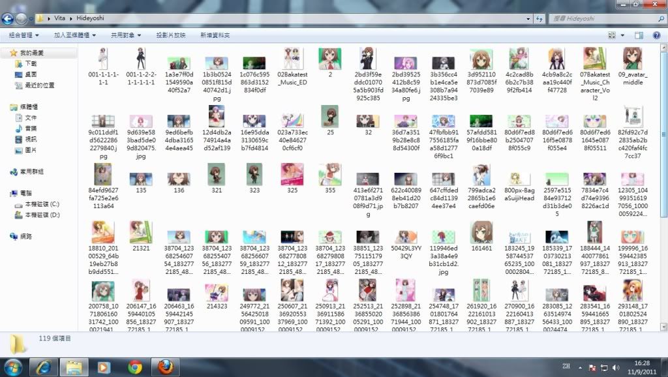This screenshot has width=668, height=377.
Task: Click the search magnifier icon
Action: pyautogui.click(x=661, y=18)
